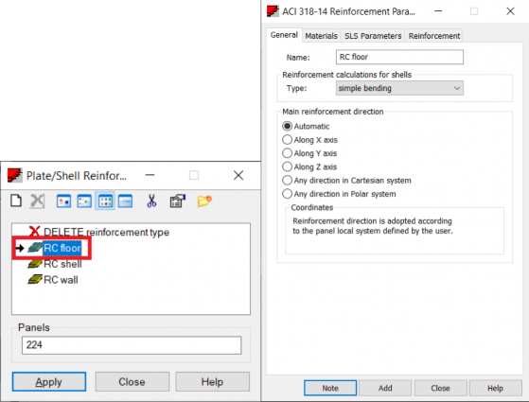The image size is (529, 402).
Task: Select RC shell in reinforcement list
Action: point(62,264)
